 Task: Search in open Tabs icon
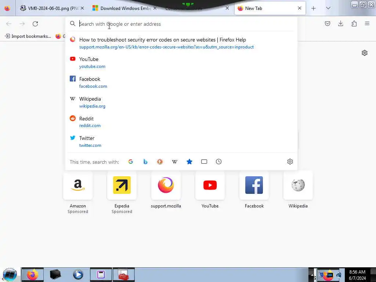(x=204, y=162)
